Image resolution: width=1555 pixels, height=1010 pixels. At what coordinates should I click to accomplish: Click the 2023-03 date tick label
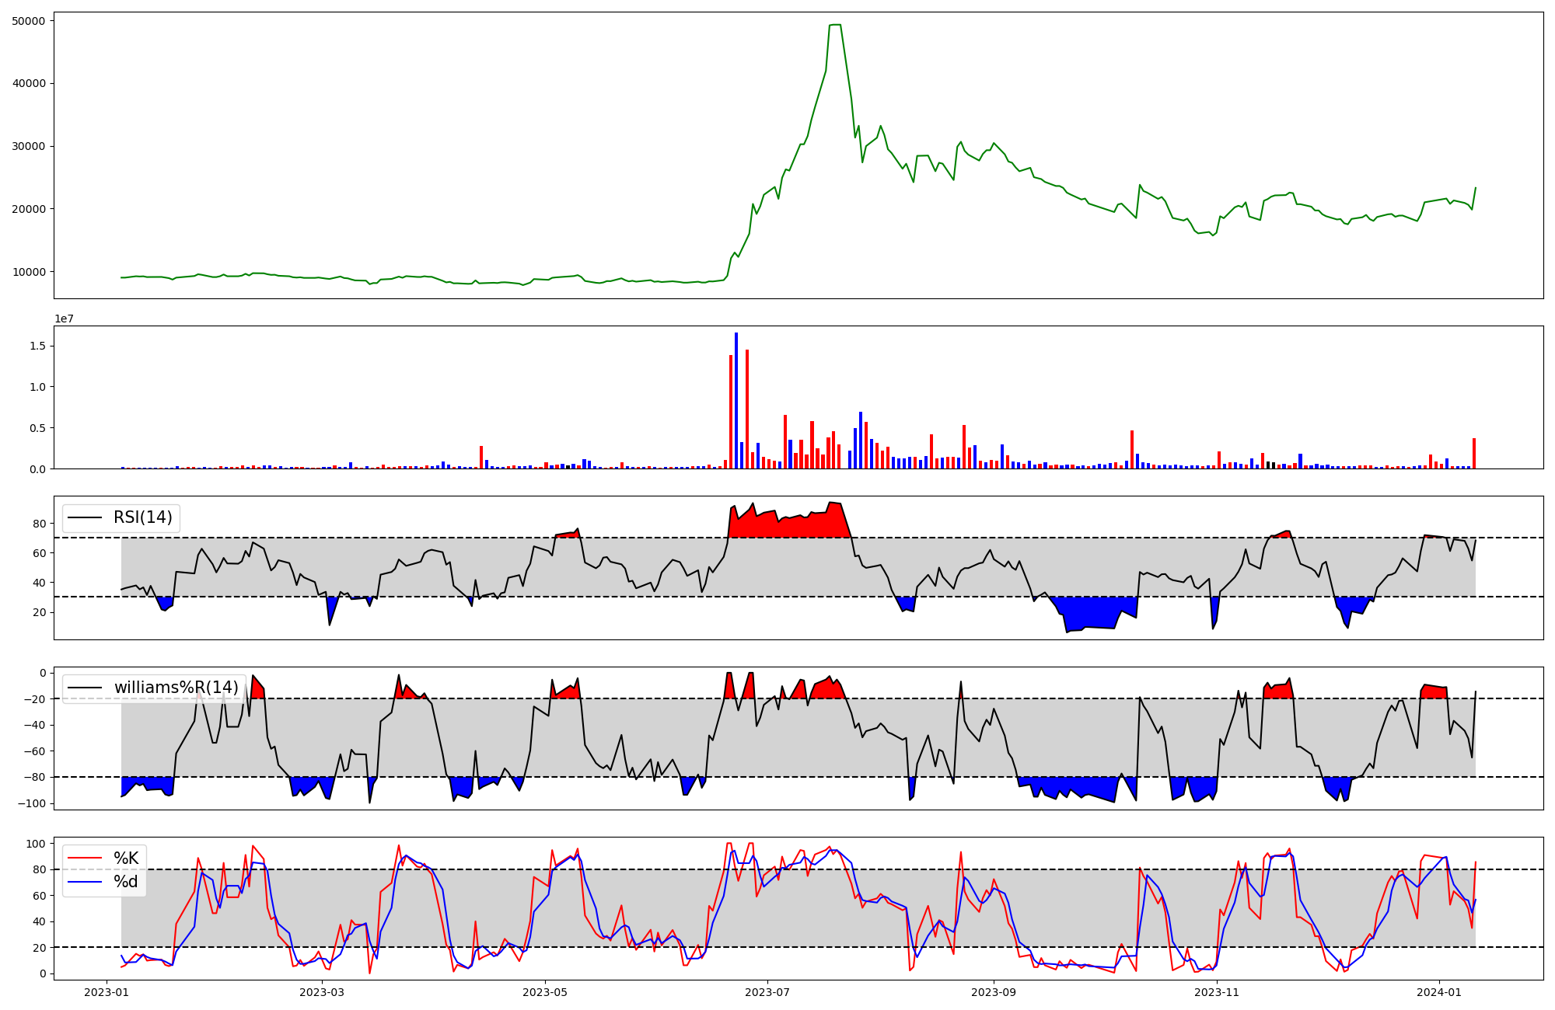click(x=321, y=992)
